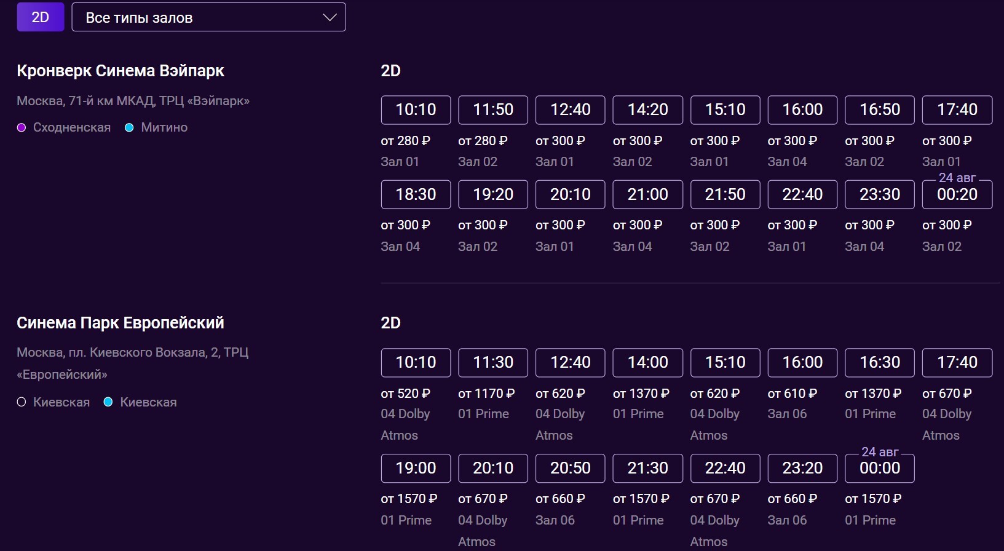Select Вэйпарк 20:10 showtime in Зал 01
1004x551 pixels.
coord(571,194)
